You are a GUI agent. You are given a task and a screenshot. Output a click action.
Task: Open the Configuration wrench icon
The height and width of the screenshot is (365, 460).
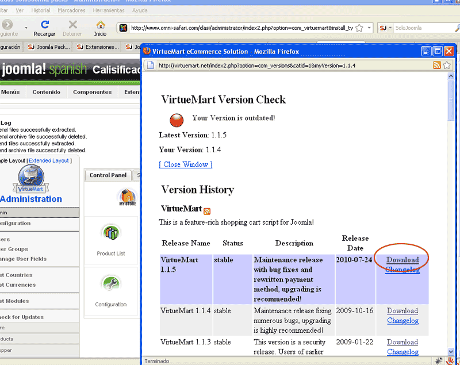(x=111, y=283)
